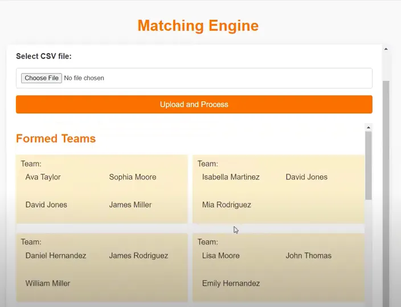The image size is (401, 307).
Task: Click on James Rodriguez's name
Action: (138, 256)
